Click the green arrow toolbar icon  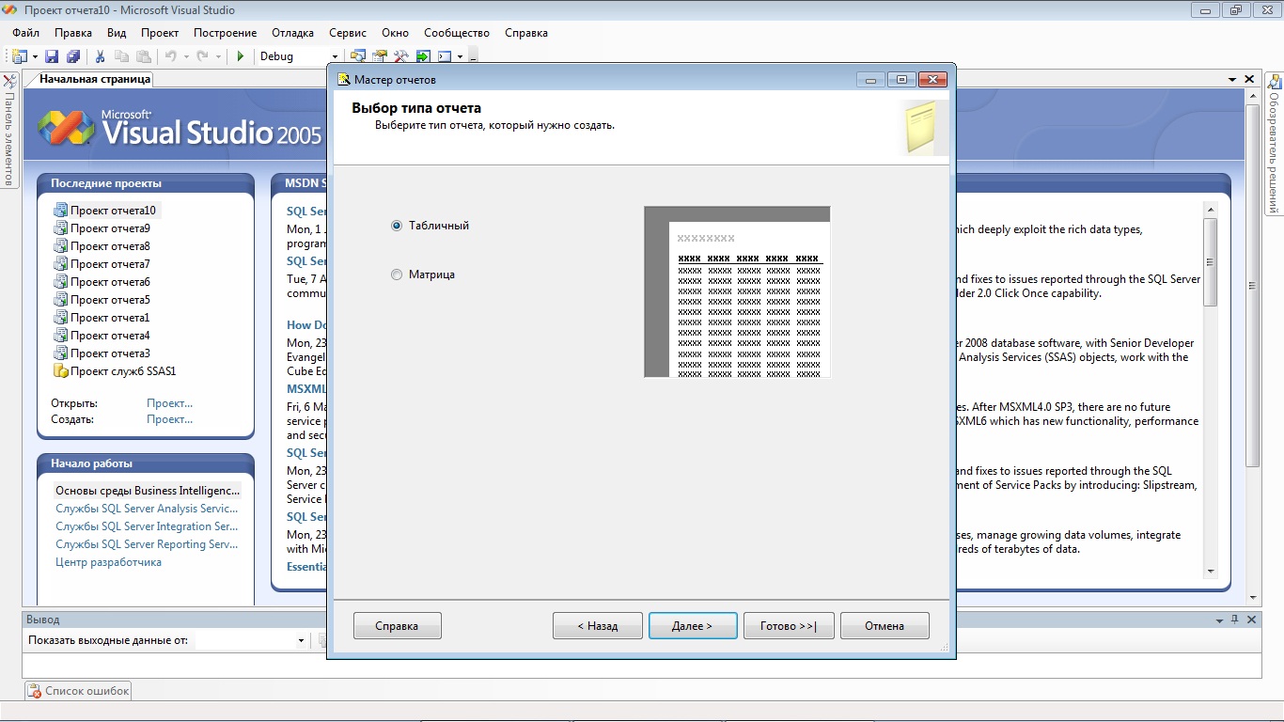click(x=423, y=56)
